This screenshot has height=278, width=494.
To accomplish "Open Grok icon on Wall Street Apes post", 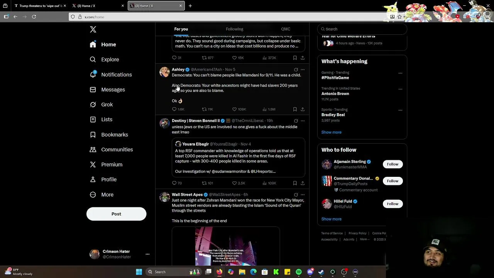I will [296, 195].
